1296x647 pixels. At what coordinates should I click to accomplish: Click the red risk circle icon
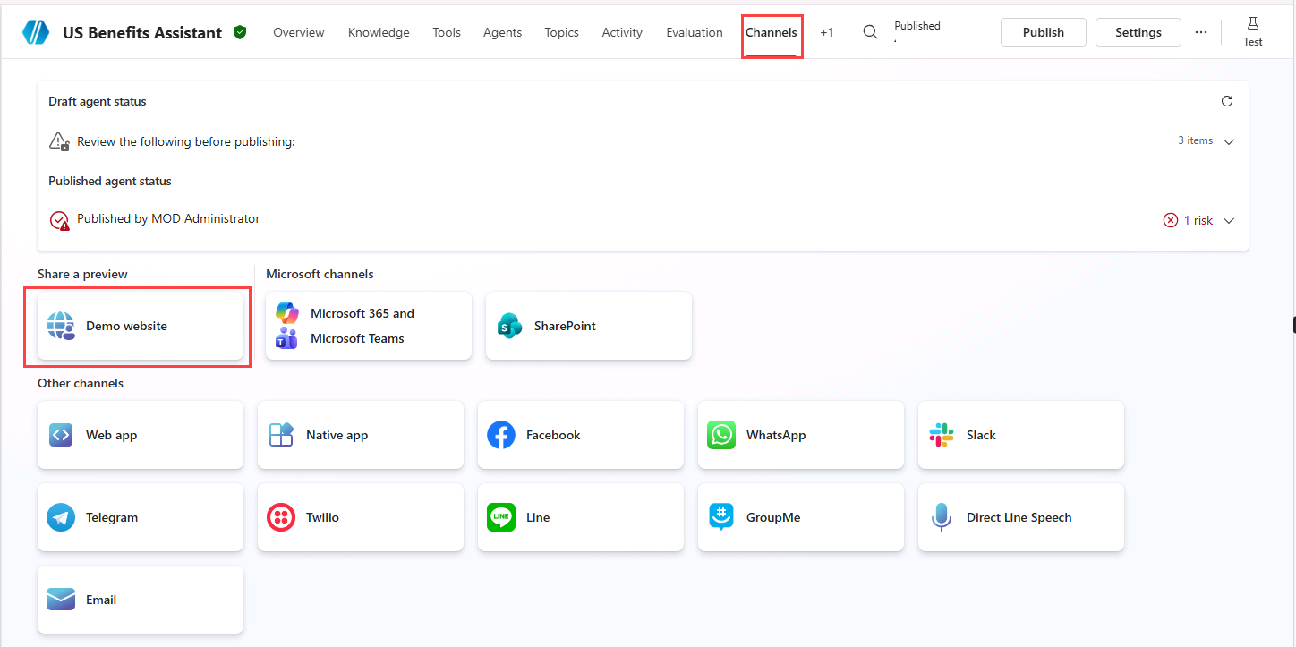click(1171, 220)
